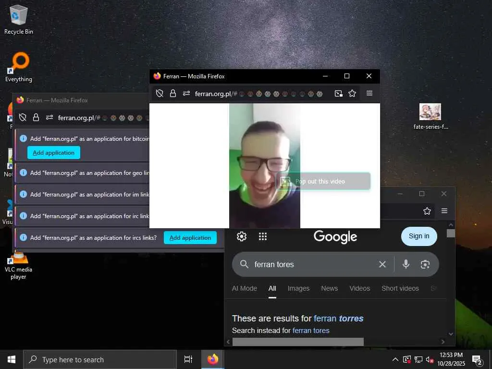Click the padlock in the back Ferran window
492x369 pixels.
pyautogui.click(x=36, y=117)
